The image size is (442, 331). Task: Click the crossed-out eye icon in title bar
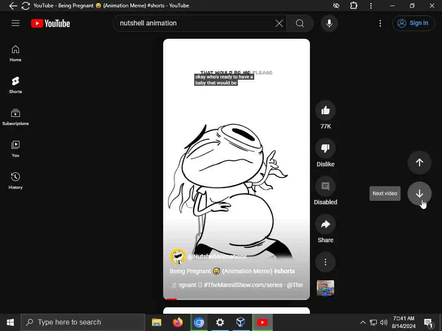pyautogui.click(x=336, y=6)
